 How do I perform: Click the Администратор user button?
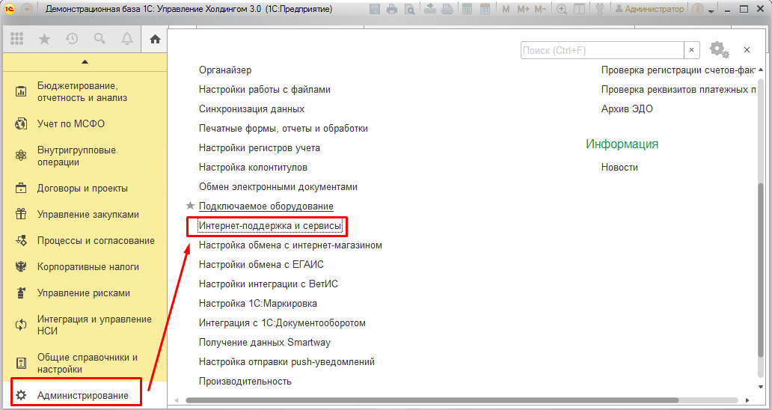coord(649,9)
